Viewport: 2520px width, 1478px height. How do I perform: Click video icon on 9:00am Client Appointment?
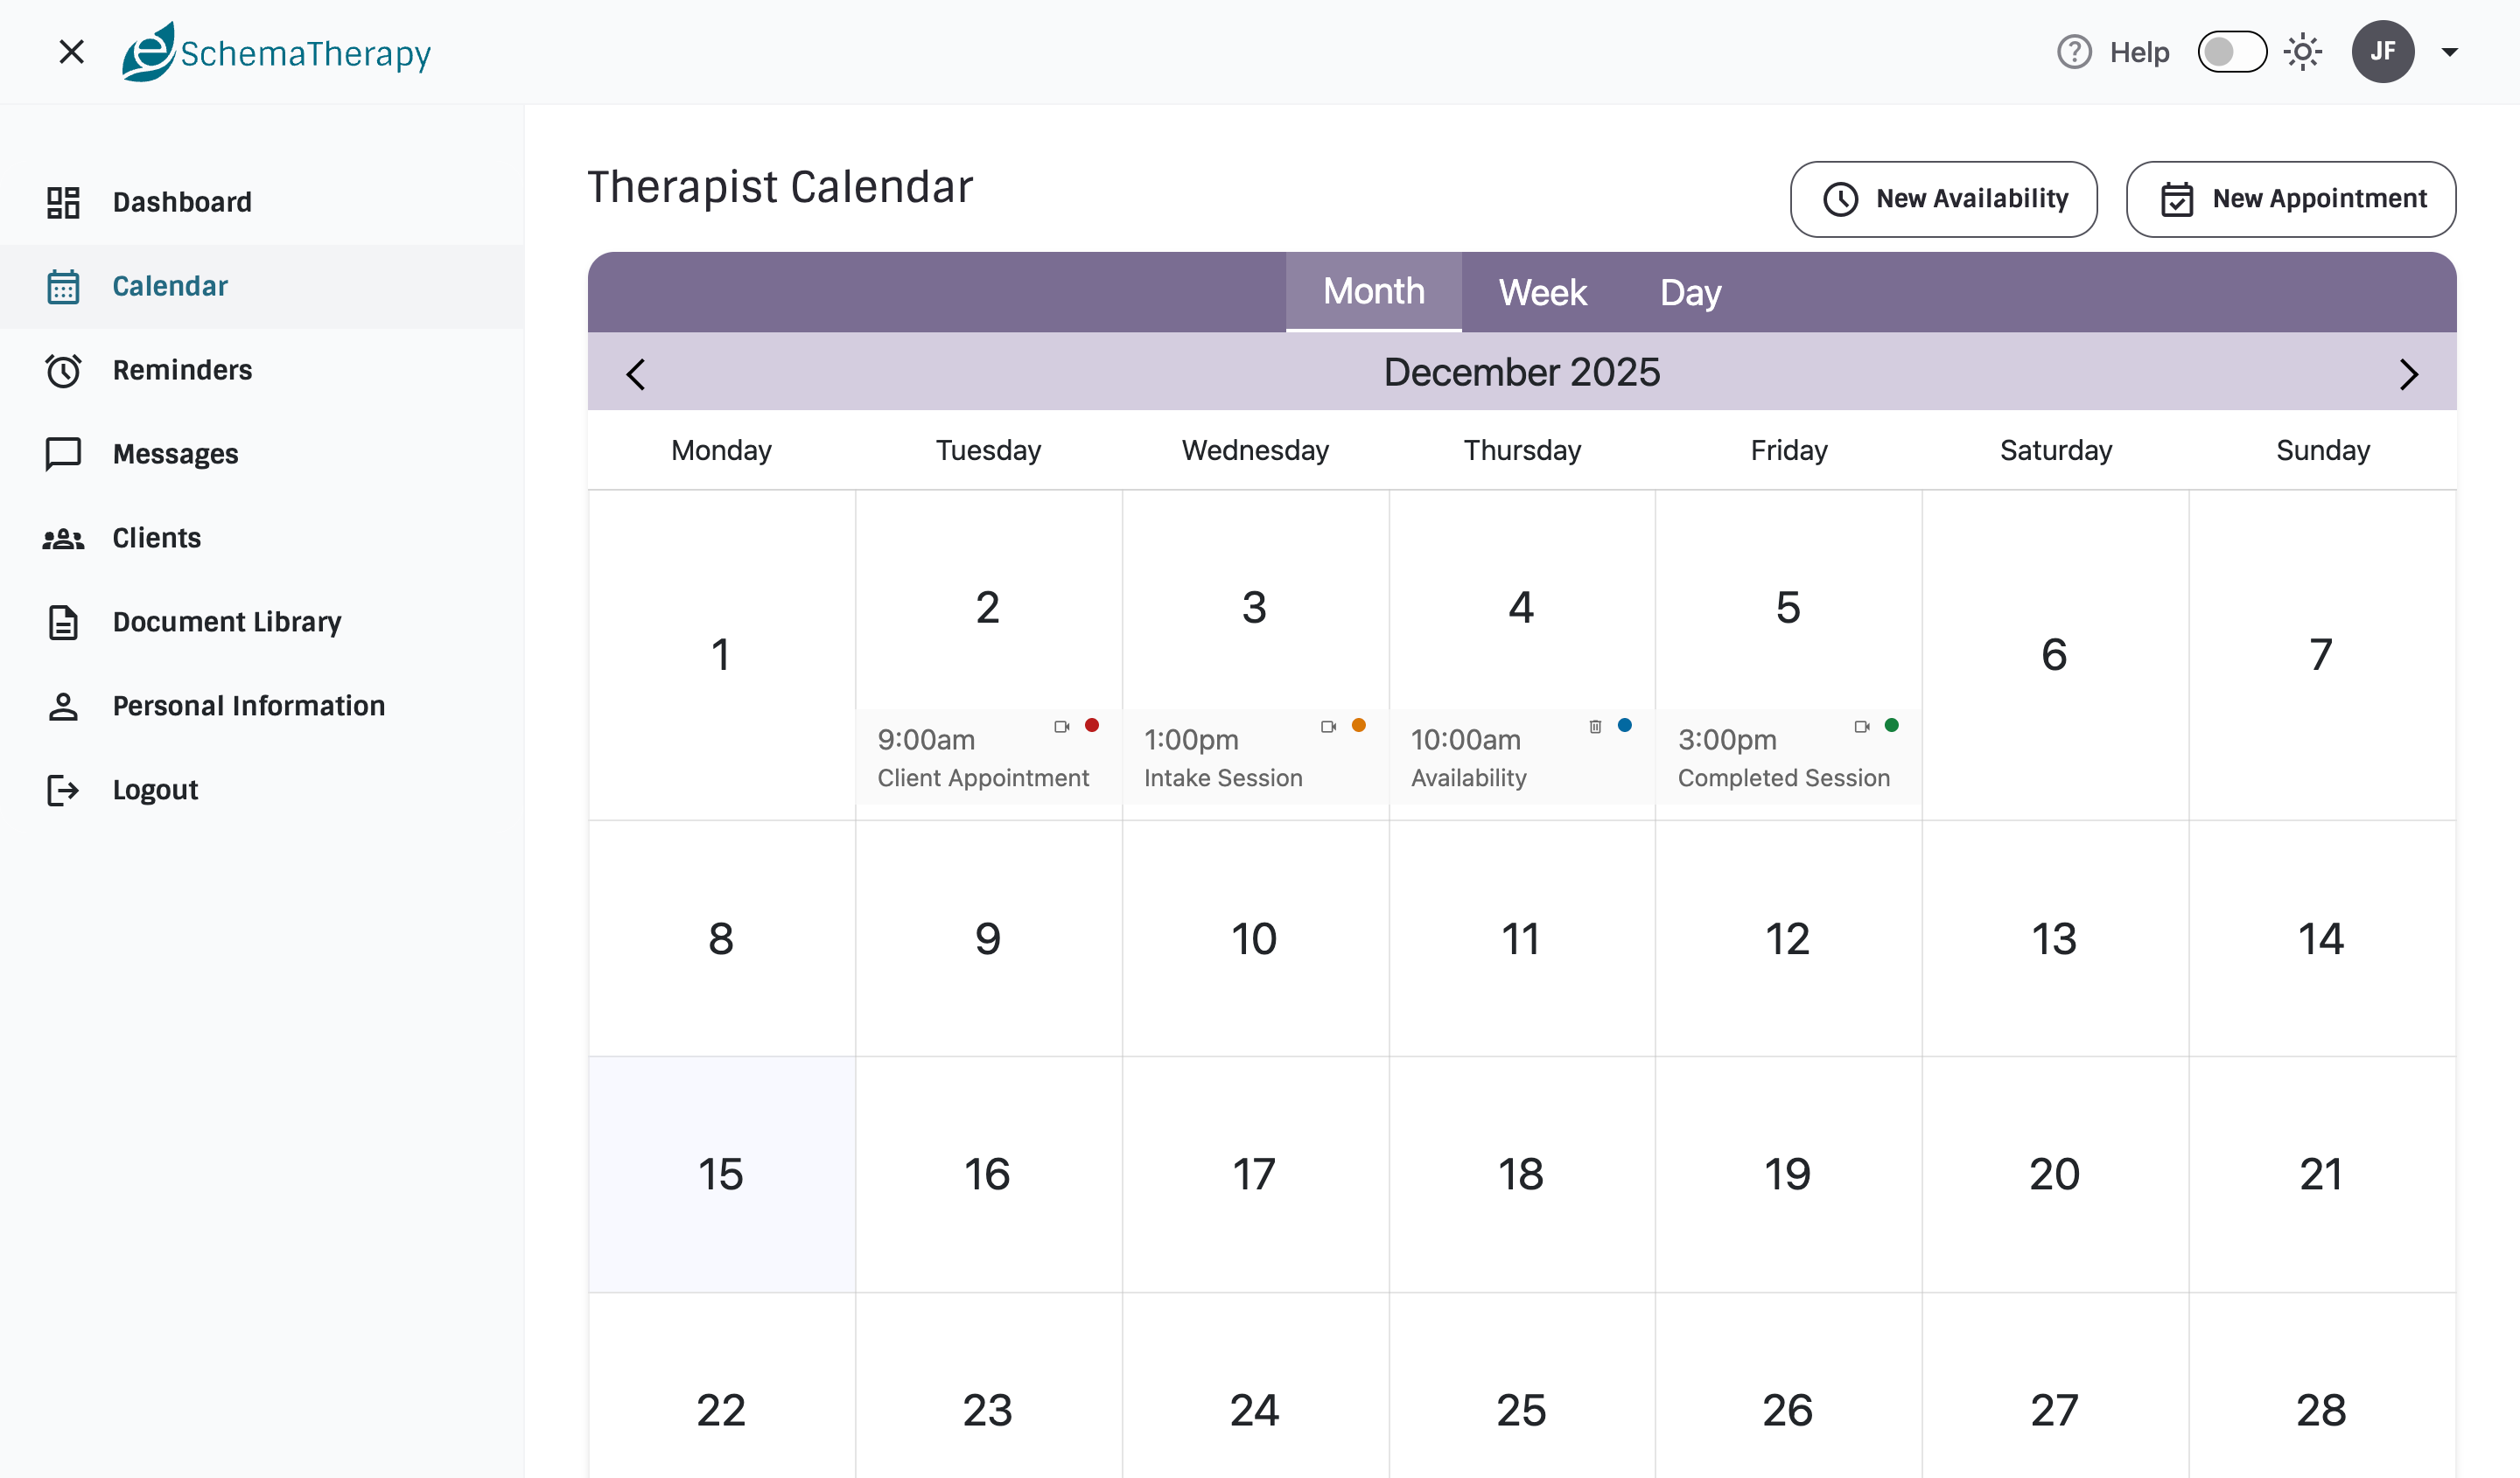pos(1061,727)
